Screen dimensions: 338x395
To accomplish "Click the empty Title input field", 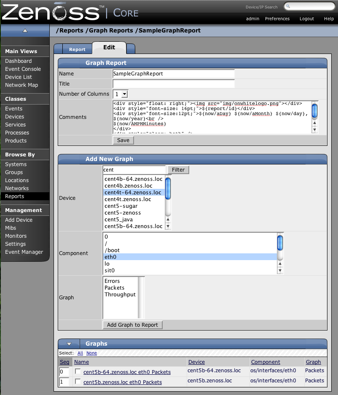I will pyautogui.click(x=174, y=83).
